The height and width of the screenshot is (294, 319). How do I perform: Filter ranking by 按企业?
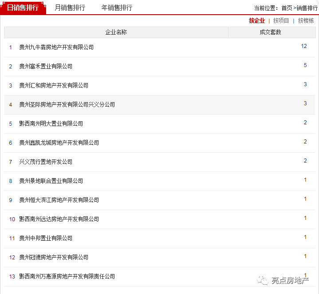click(x=257, y=20)
